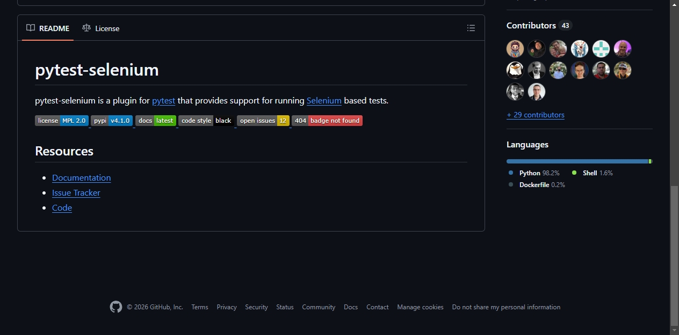
Task: Open the cartoon bearded character contributor avatar
Action: click(x=515, y=49)
